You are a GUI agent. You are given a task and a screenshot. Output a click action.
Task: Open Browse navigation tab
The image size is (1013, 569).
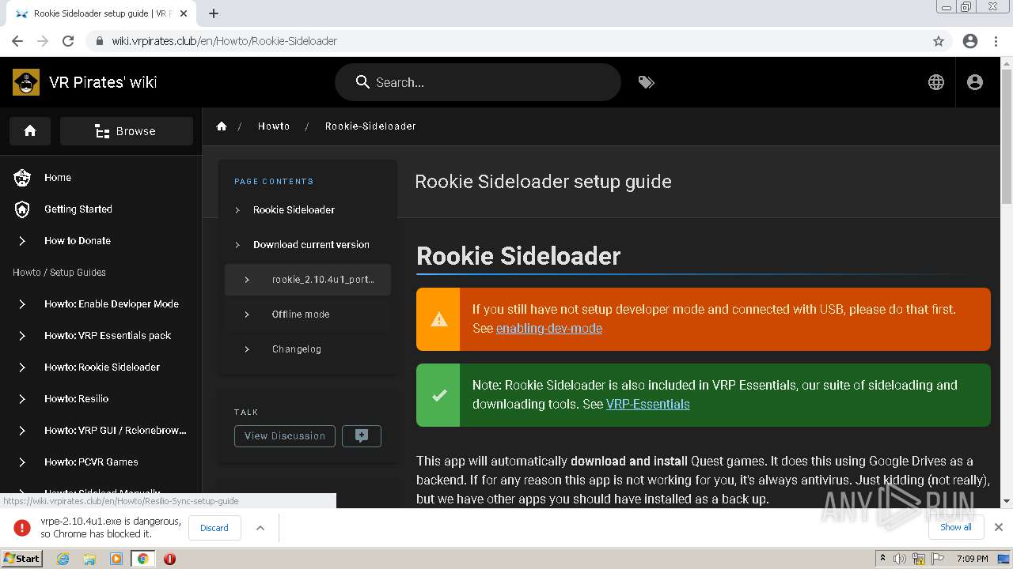pyautogui.click(x=127, y=131)
